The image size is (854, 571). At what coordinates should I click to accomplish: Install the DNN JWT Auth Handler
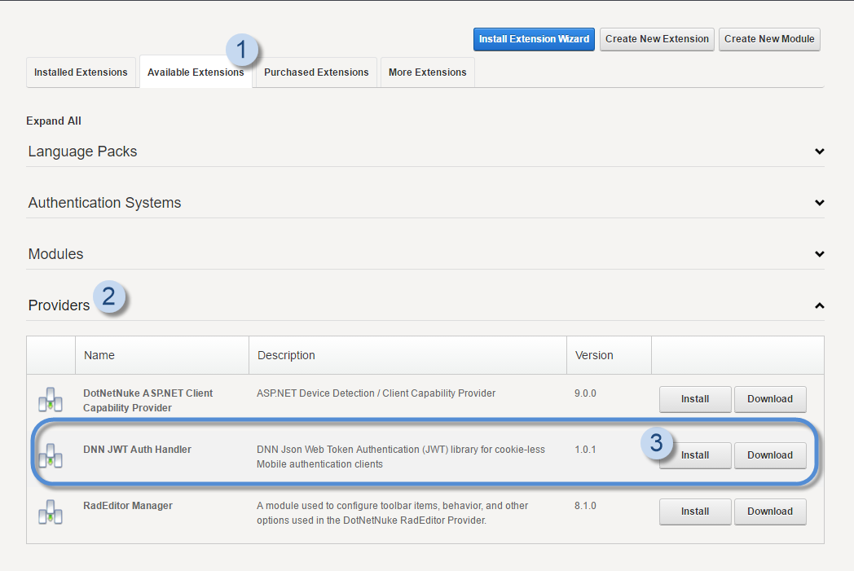tap(695, 455)
